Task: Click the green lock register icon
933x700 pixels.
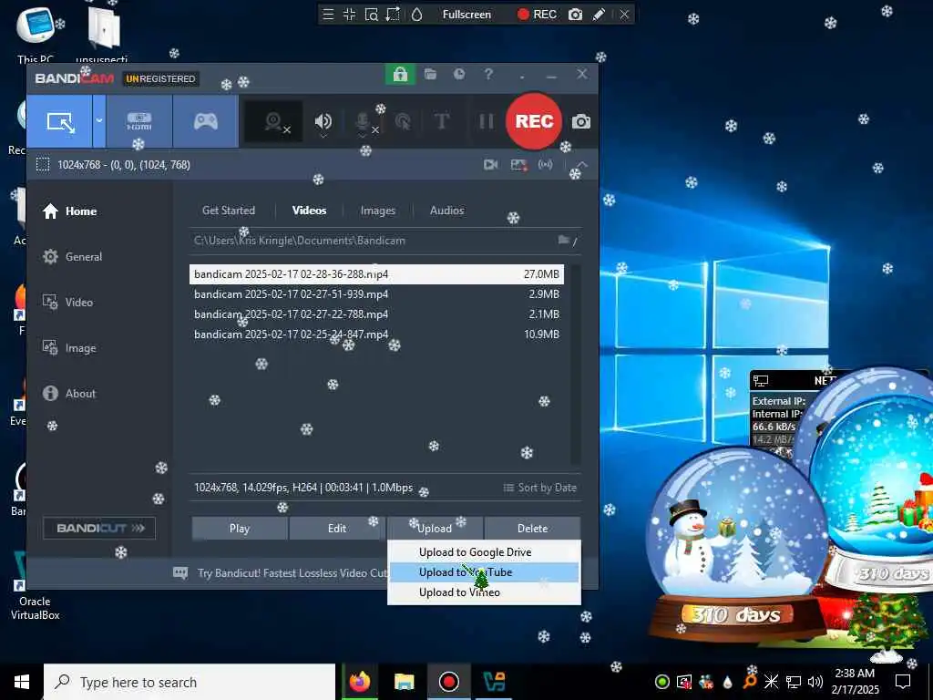Action: [400, 75]
